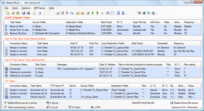
Task: Click the clipboard icon in toolbar
Action: [x=34, y=13]
